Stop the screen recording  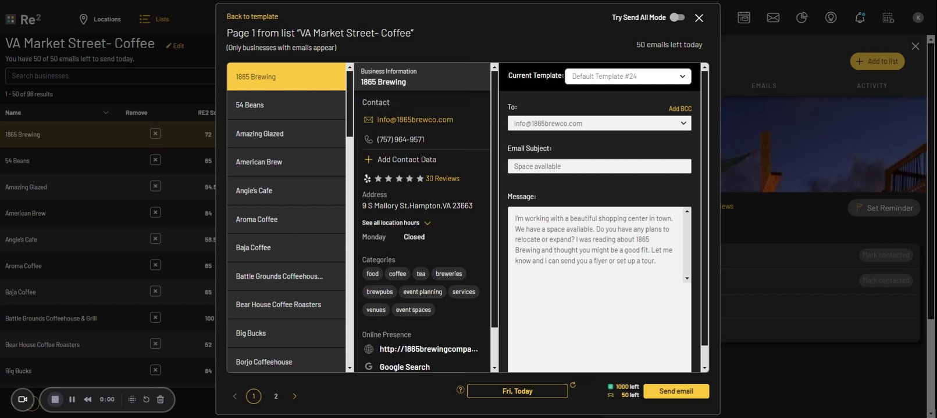coord(55,399)
